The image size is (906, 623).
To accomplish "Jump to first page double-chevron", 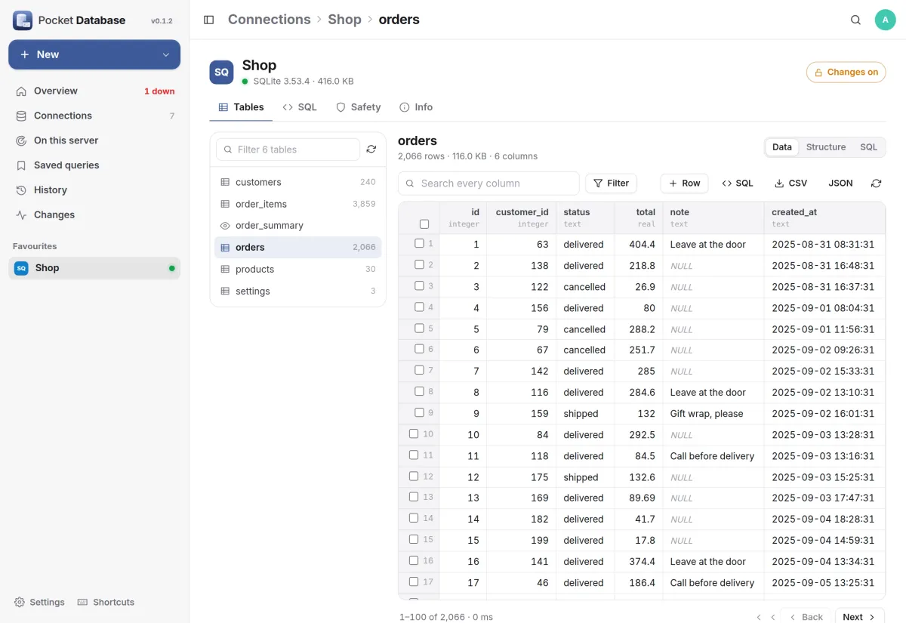I will (x=759, y=617).
